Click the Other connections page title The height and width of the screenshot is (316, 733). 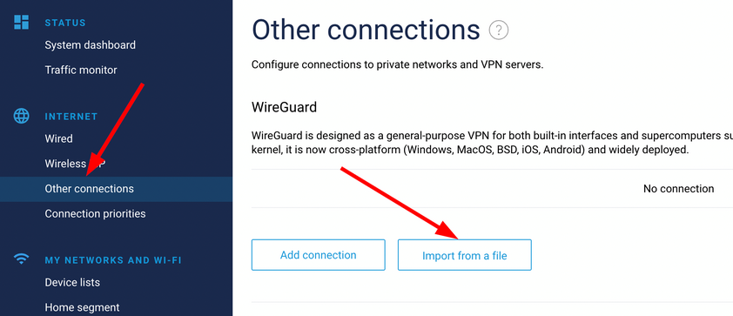point(366,30)
